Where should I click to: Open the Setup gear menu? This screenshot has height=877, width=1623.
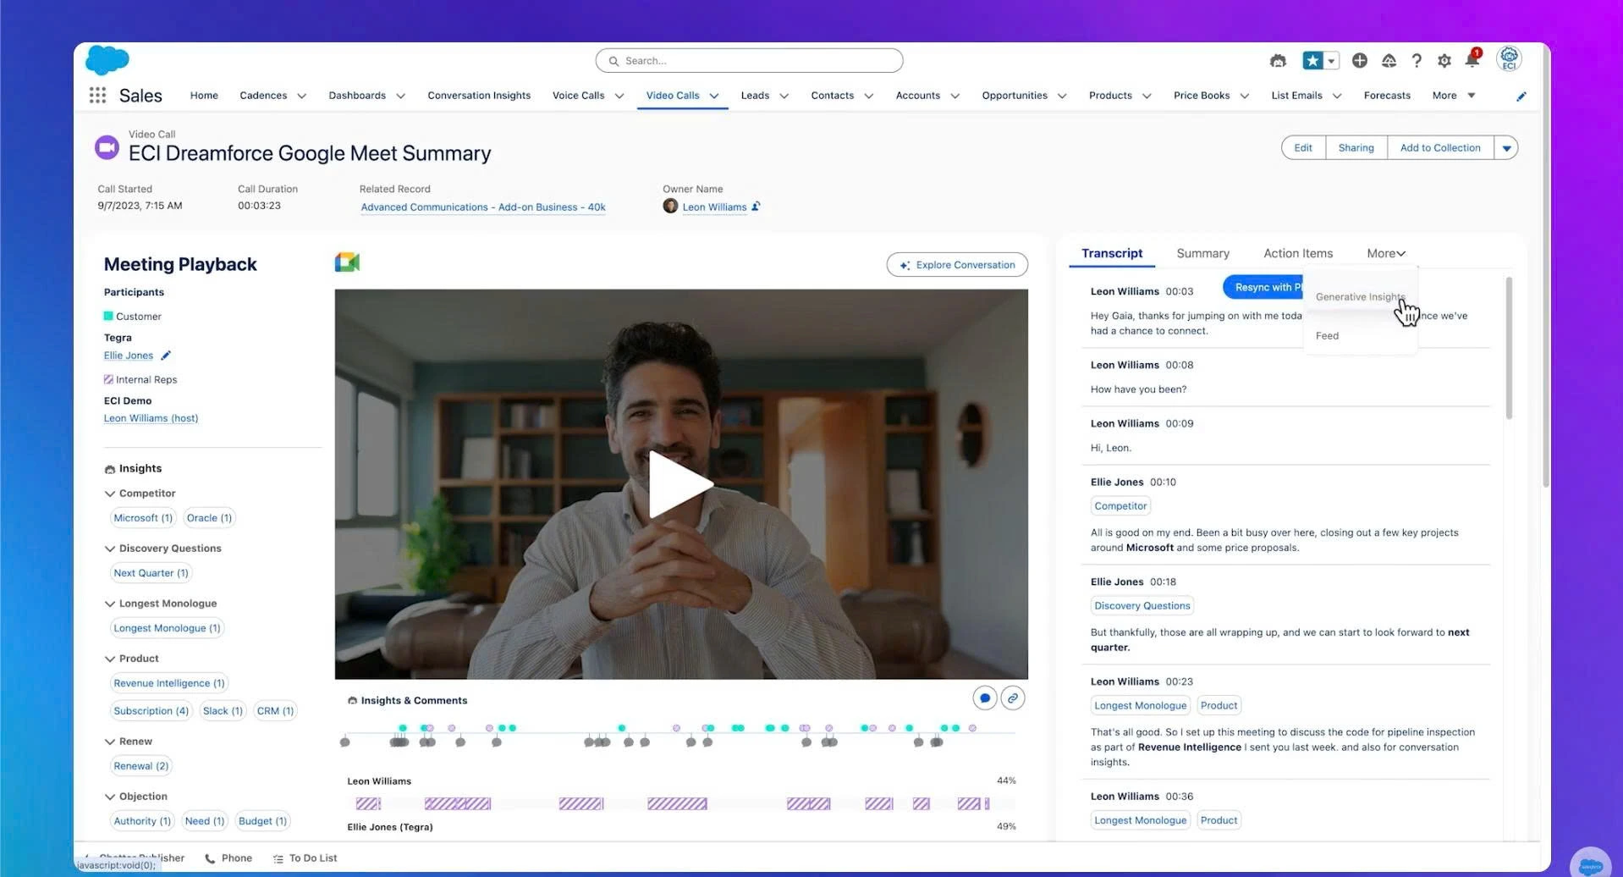coord(1444,60)
